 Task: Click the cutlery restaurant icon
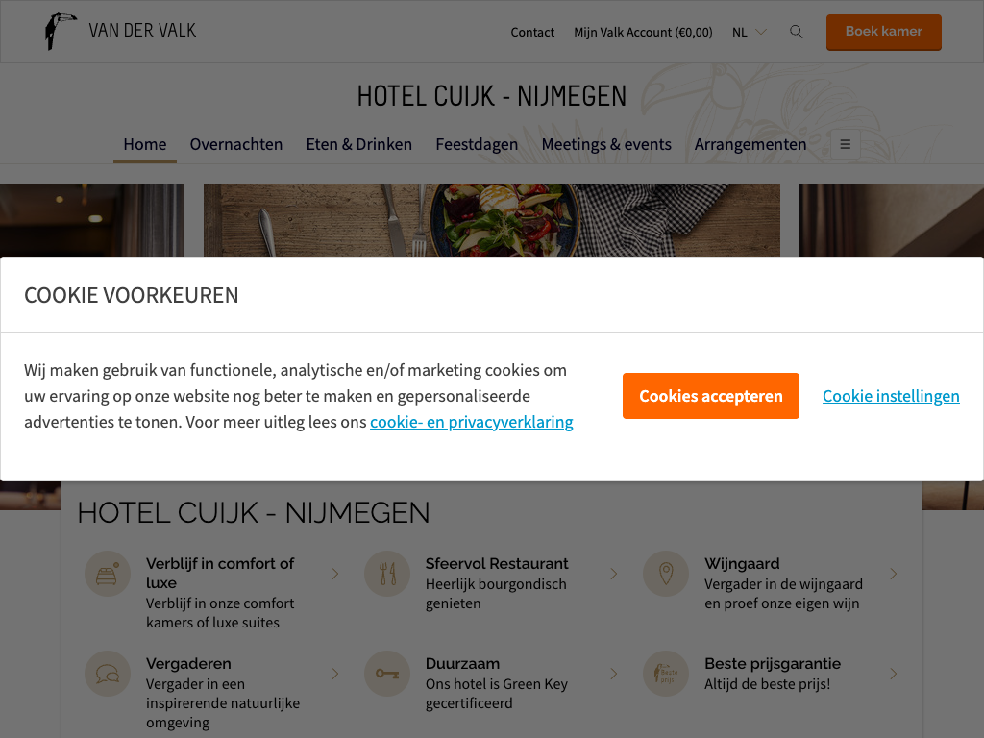click(387, 574)
